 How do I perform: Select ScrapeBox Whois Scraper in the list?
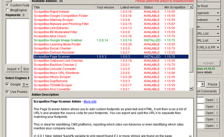tap(52, 77)
